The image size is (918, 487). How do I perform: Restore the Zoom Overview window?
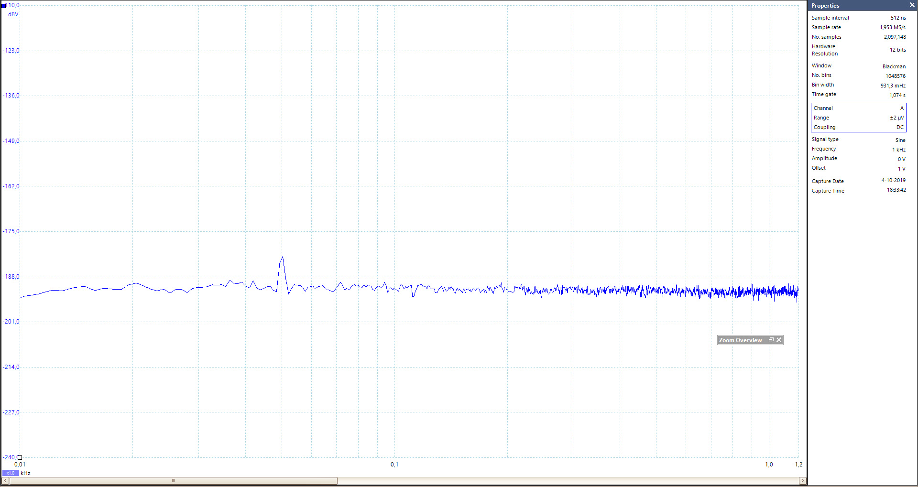(x=771, y=340)
